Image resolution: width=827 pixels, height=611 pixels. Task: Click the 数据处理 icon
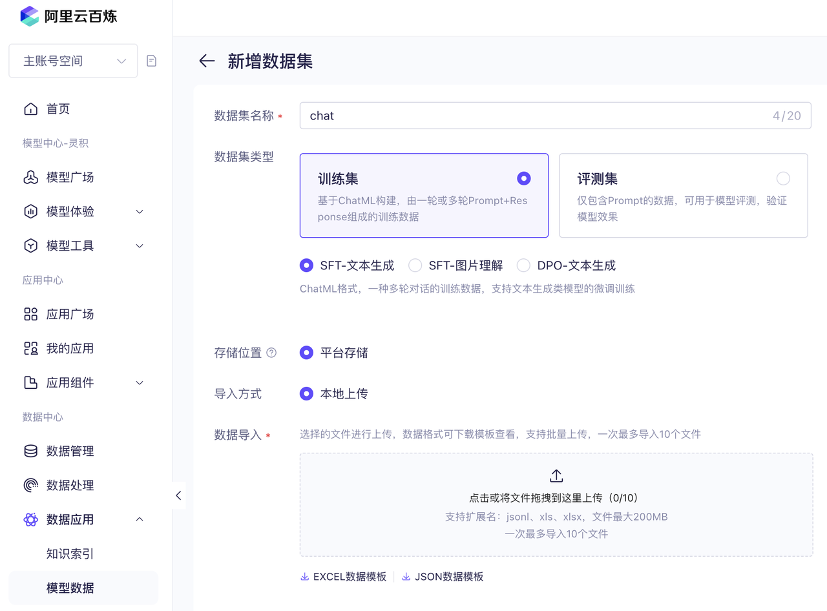click(x=30, y=485)
